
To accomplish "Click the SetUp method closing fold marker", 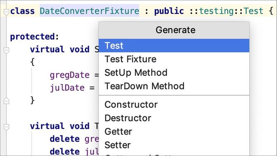I will click(6, 101).
